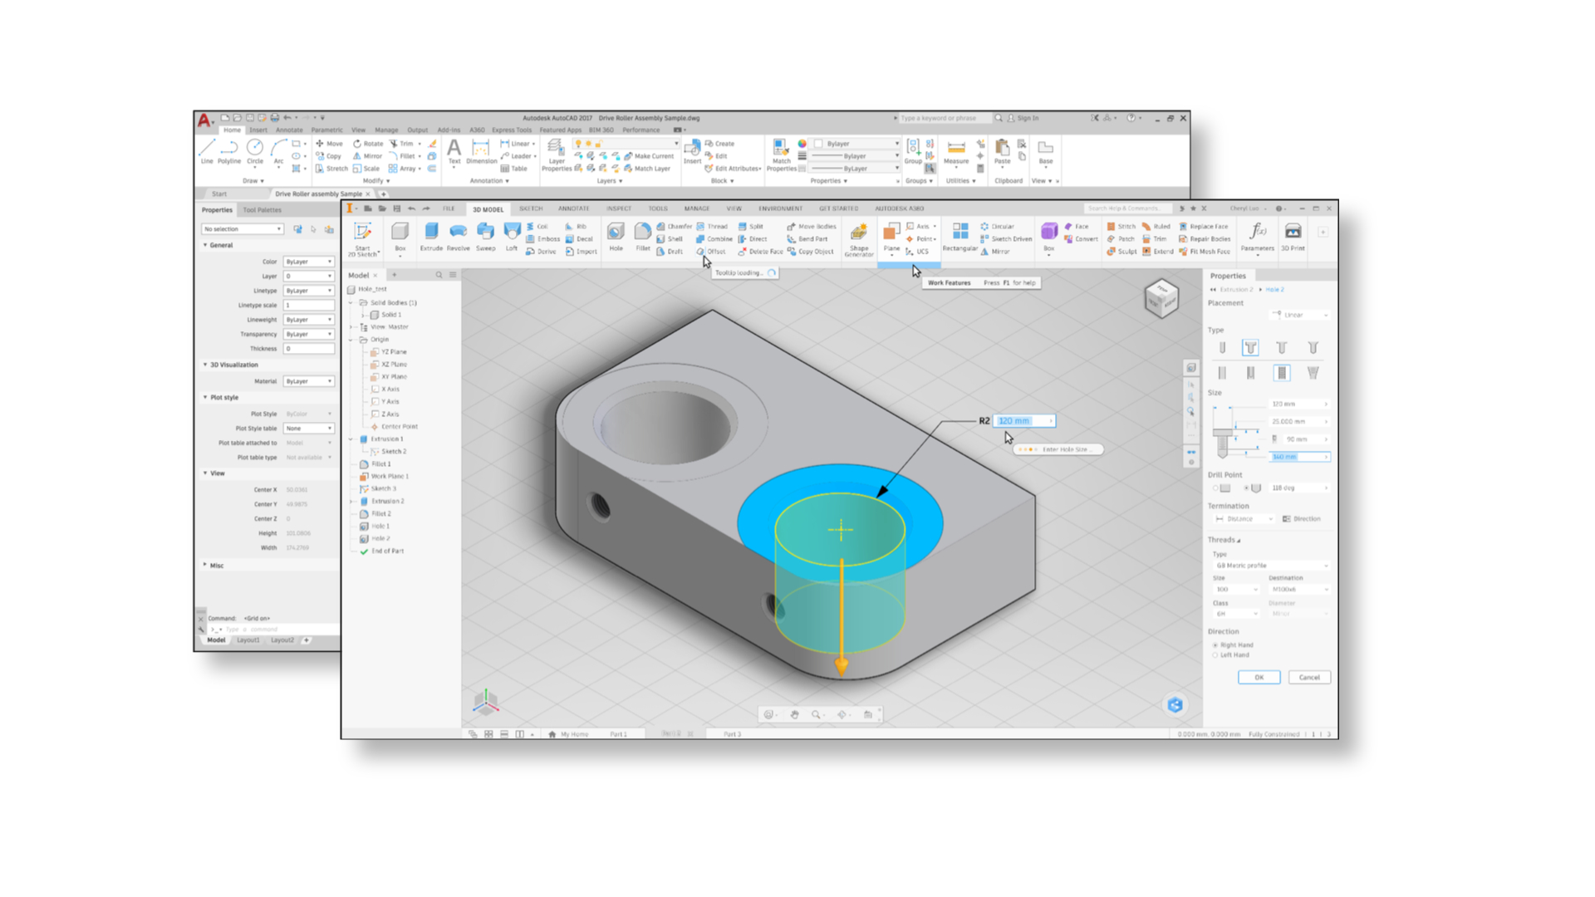Expand the Misc section in AutoCAD Properties
The image size is (1595, 897).
point(205,565)
